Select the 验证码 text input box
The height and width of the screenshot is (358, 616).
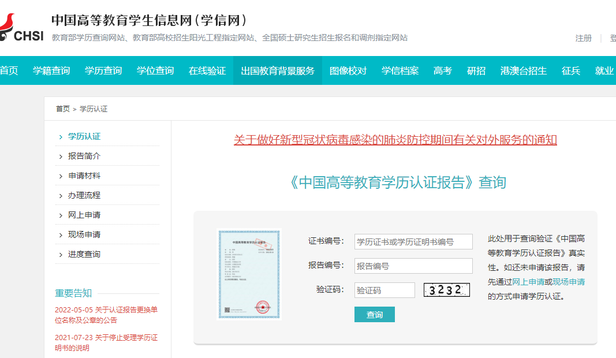384,290
